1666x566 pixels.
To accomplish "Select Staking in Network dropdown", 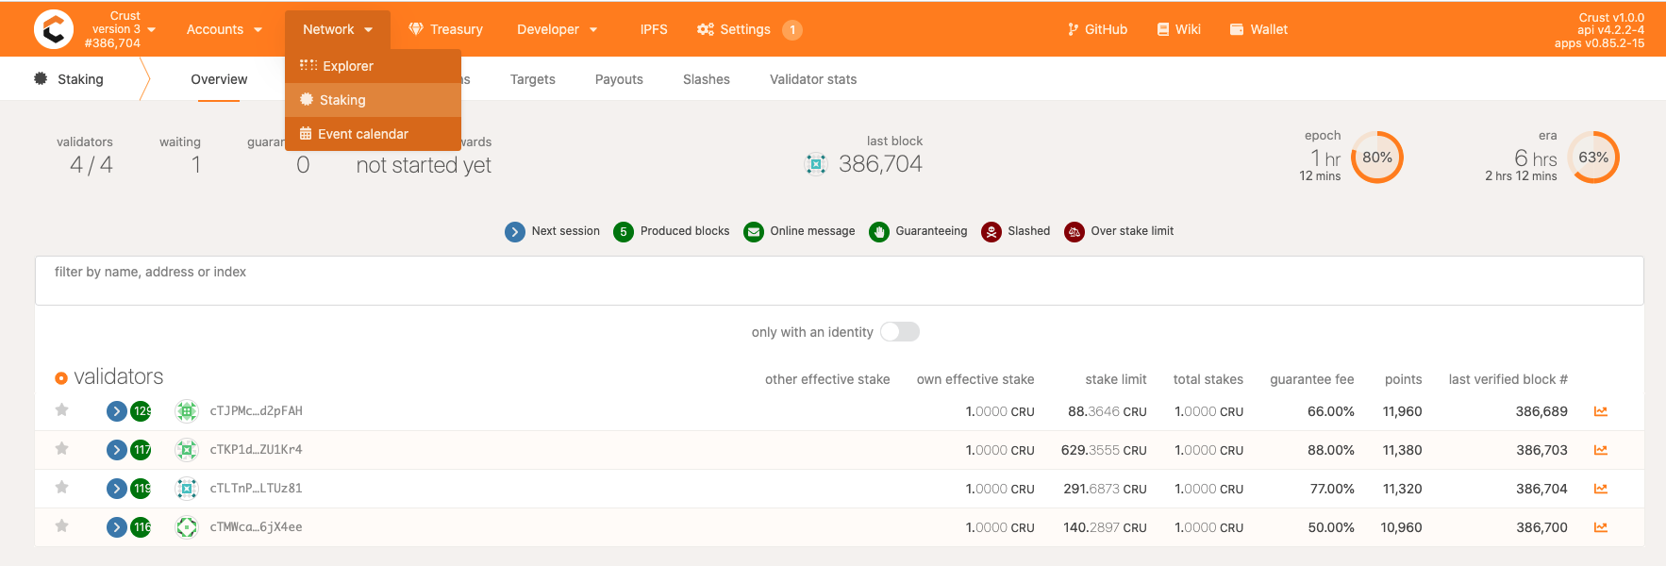I will click(x=373, y=100).
